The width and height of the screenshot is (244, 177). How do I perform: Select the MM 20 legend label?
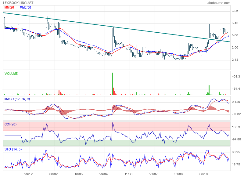9,7
